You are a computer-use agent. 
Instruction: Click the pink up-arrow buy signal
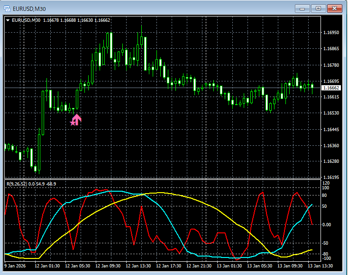[77, 120]
